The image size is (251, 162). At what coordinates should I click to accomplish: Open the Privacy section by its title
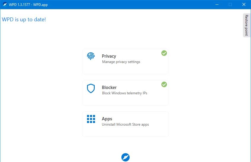(x=109, y=56)
